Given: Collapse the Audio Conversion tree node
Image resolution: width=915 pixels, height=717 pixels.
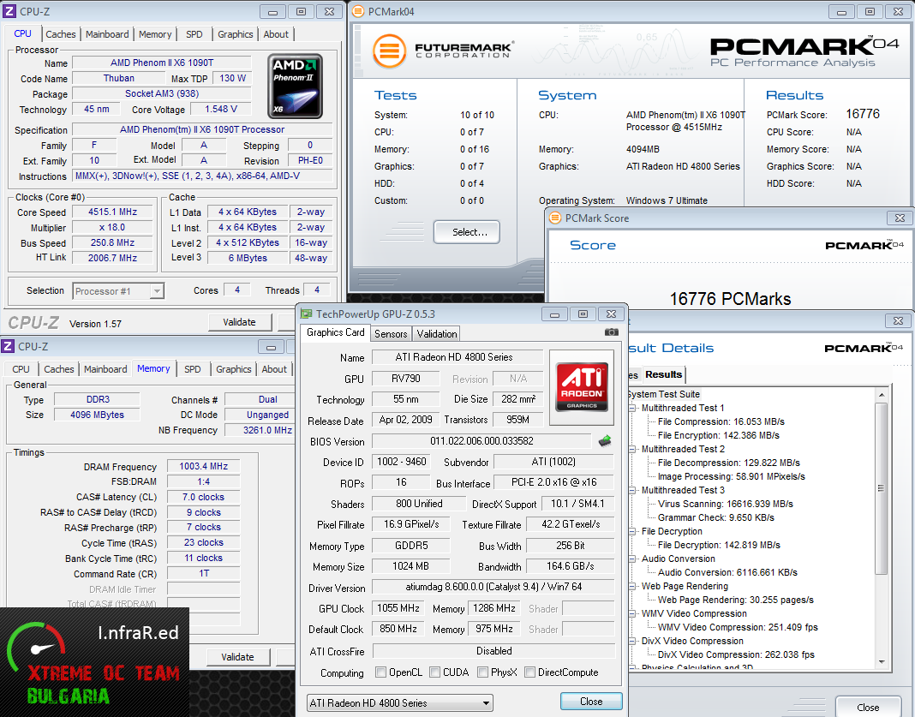Looking at the screenshot, I should pos(632,559).
